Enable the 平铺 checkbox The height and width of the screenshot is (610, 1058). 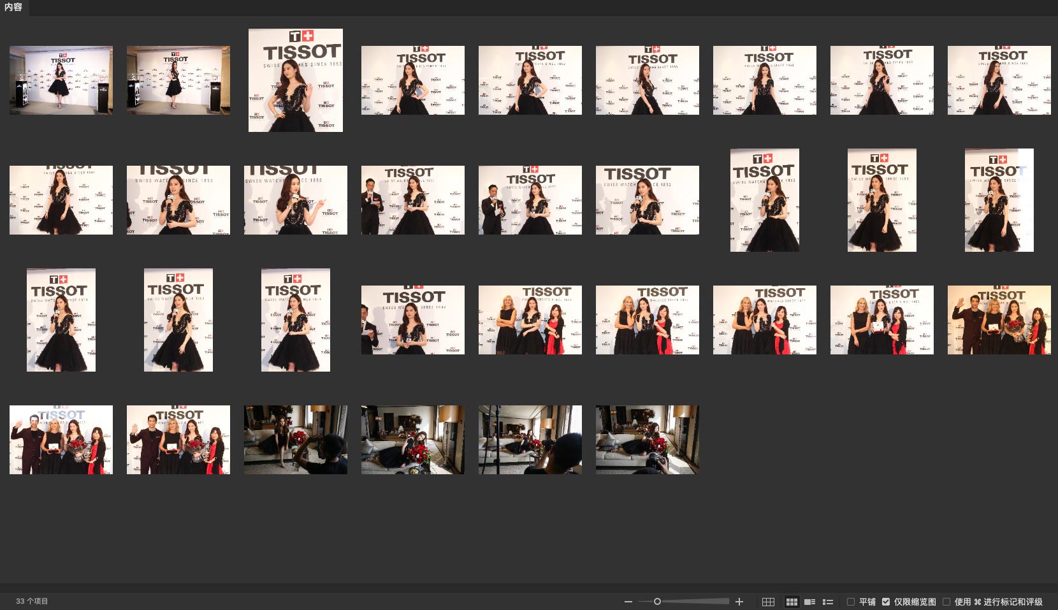851,602
